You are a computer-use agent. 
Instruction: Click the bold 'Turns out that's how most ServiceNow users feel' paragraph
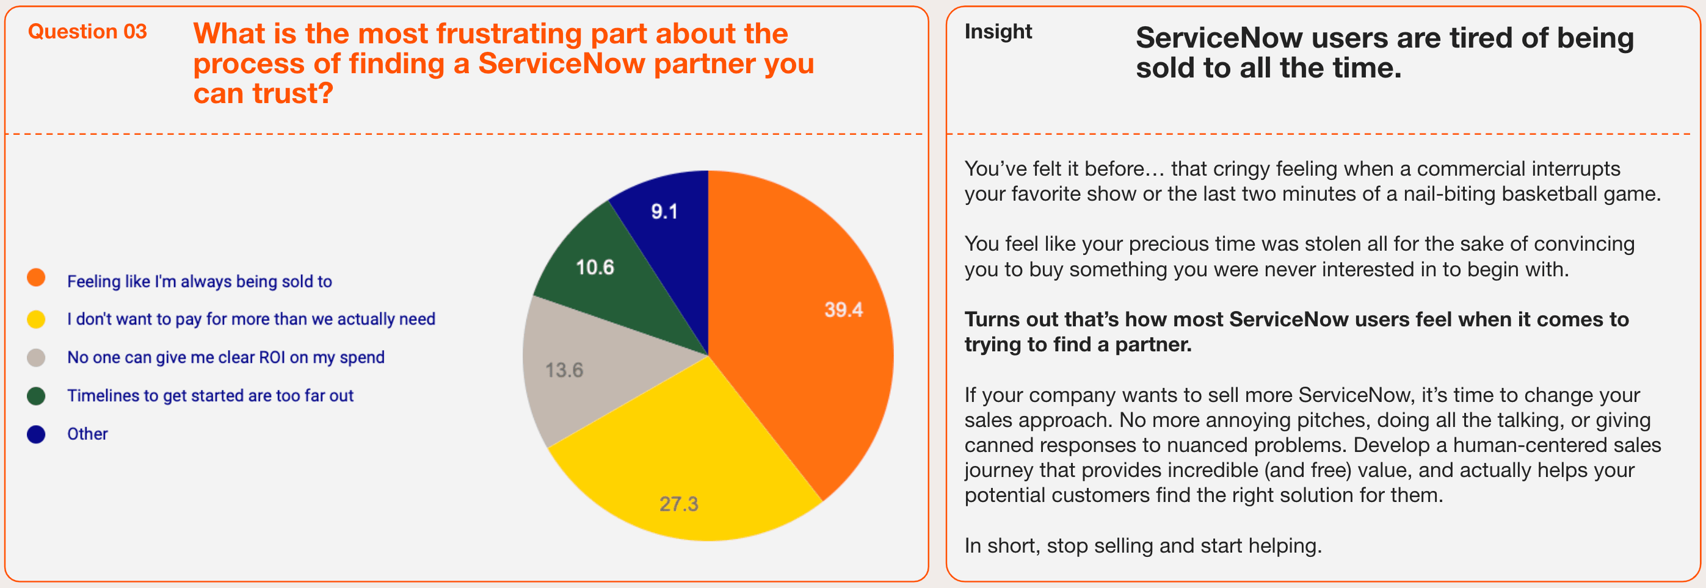[x=1296, y=332]
